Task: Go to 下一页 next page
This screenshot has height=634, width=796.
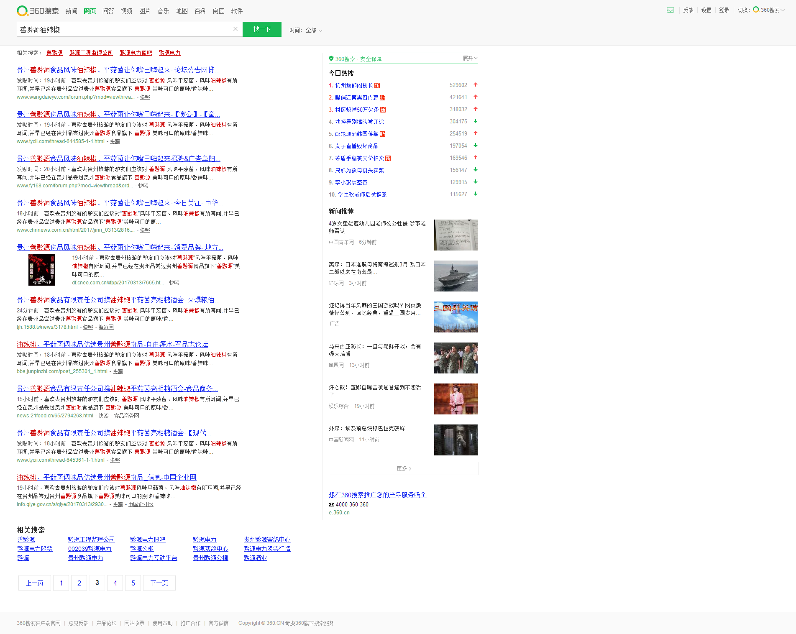Action: click(x=159, y=583)
